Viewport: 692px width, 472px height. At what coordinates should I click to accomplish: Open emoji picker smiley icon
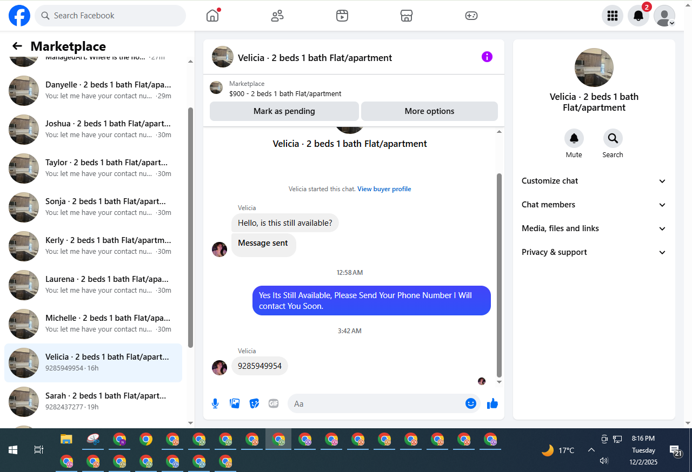(471, 403)
